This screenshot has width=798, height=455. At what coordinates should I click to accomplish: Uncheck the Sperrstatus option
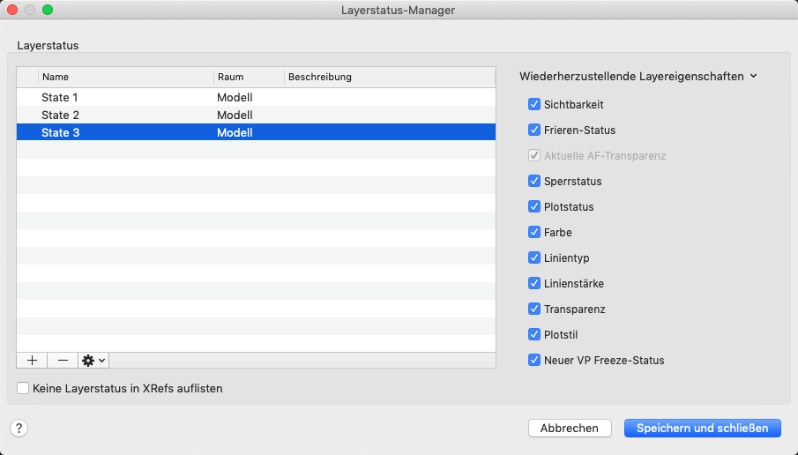(533, 181)
